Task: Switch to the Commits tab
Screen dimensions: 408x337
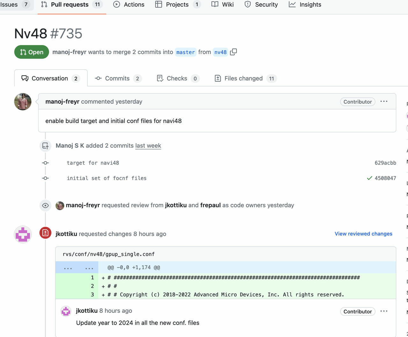Action: click(117, 79)
